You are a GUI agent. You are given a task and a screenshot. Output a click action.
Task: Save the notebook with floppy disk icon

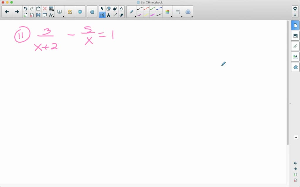tap(38, 15)
